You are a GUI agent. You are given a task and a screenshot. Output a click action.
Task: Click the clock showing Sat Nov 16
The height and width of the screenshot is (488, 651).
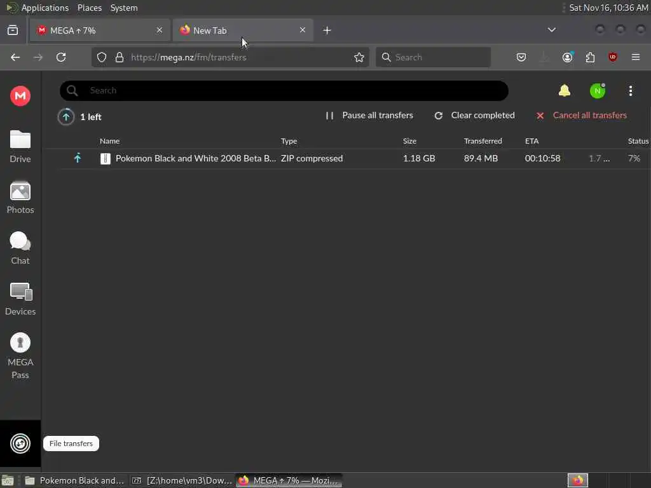pos(608,8)
